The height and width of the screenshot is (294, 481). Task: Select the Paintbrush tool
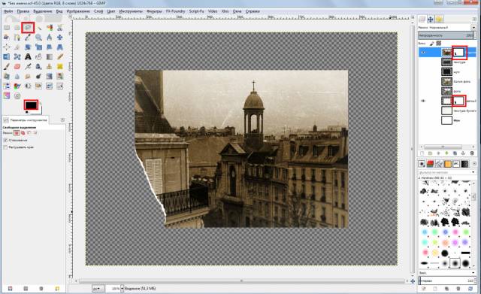pyautogui.click(x=7, y=67)
